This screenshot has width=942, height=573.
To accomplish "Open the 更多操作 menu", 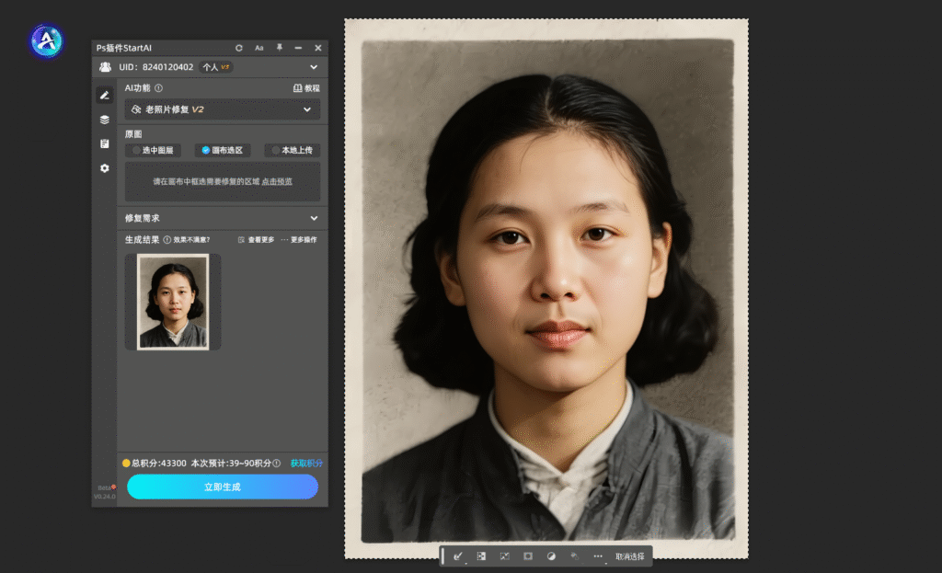I will (299, 240).
